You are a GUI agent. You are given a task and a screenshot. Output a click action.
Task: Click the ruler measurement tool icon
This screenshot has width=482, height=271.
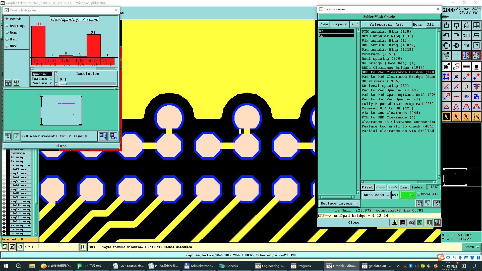pos(466,66)
